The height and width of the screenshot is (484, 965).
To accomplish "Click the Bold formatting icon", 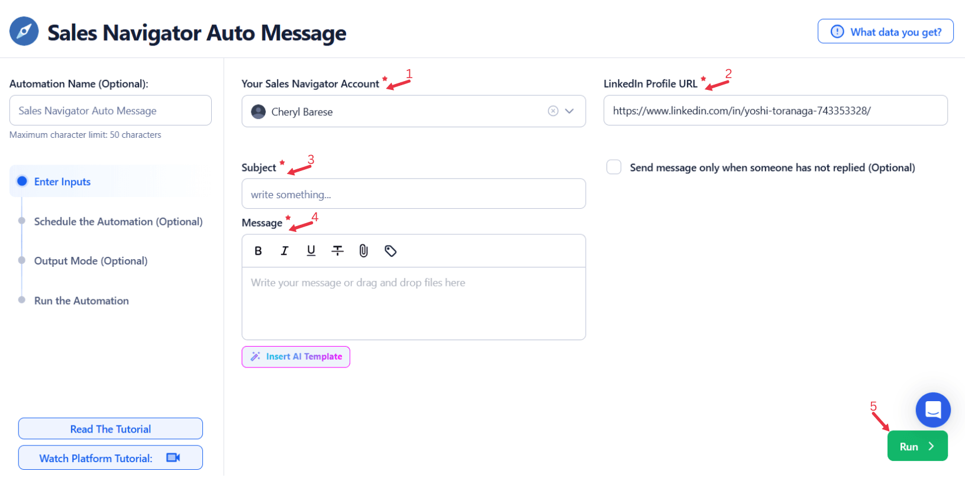I will (x=258, y=251).
